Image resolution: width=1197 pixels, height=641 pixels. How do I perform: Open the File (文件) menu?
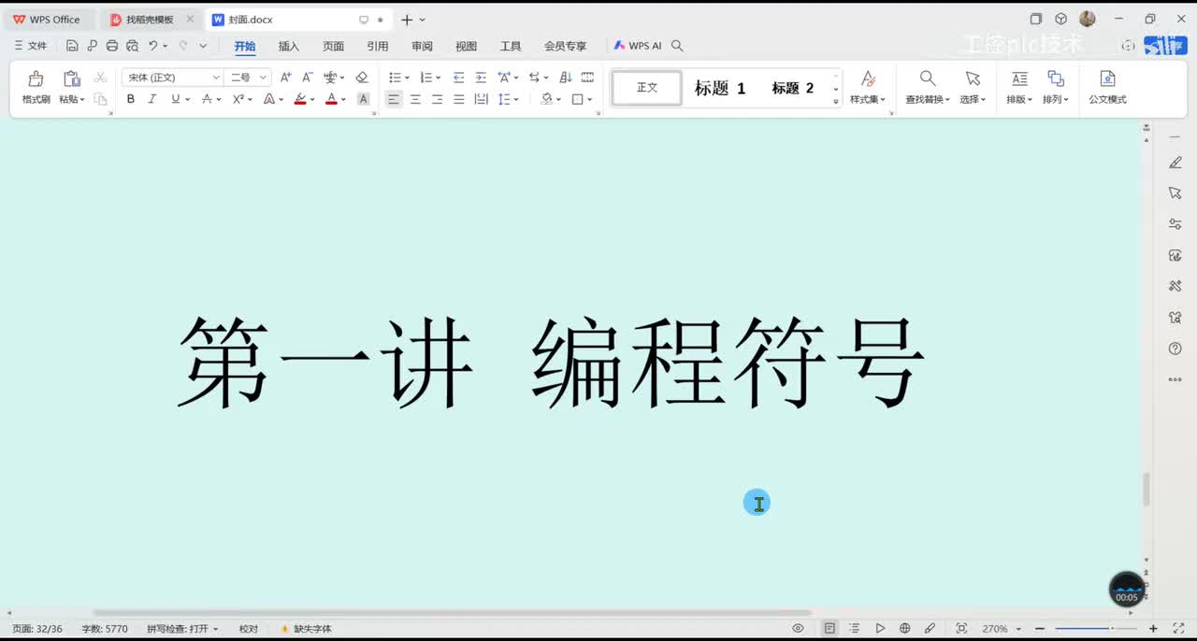point(31,46)
